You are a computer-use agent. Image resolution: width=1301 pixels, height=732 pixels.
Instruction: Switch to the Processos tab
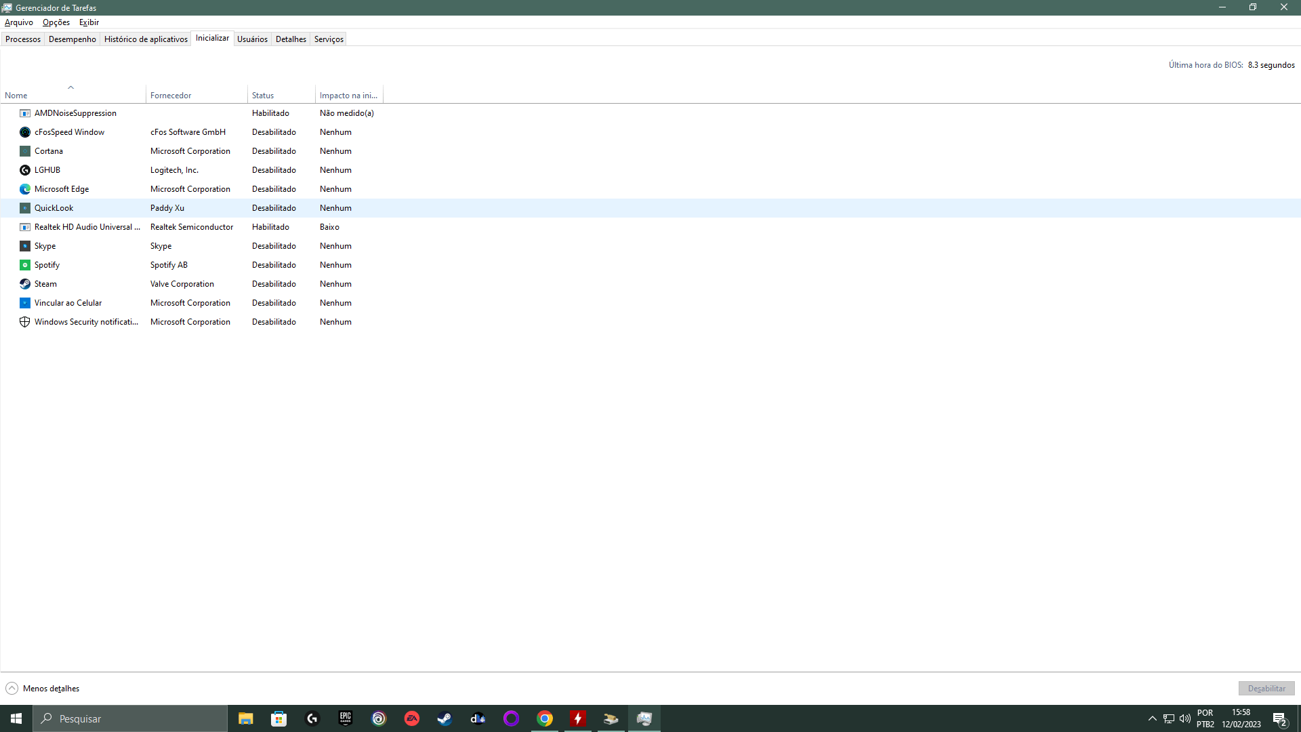(23, 39)
